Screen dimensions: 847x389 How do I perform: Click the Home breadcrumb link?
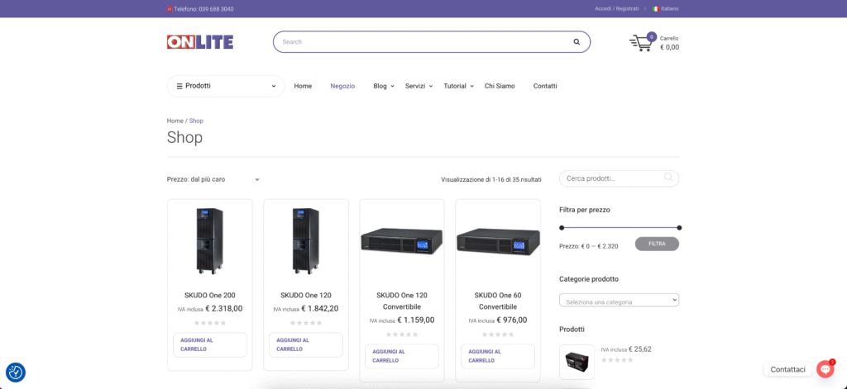[x=175, y=121]
